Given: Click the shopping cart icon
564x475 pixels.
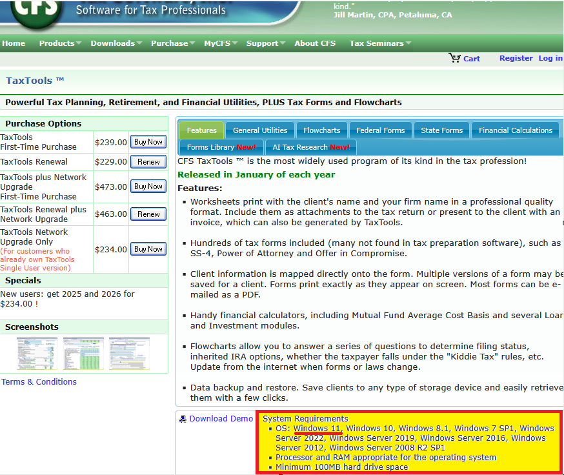Looking at the screenshot, I should click(454, 58).
